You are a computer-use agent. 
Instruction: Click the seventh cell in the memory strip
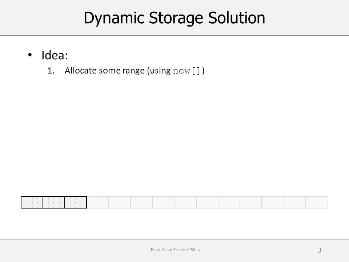(x=163, y=202)
